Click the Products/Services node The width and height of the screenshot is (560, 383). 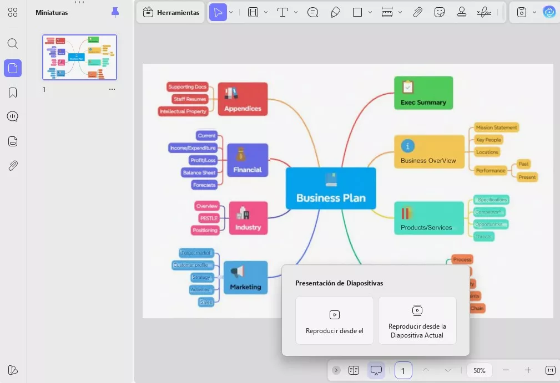tap(429, 218)
